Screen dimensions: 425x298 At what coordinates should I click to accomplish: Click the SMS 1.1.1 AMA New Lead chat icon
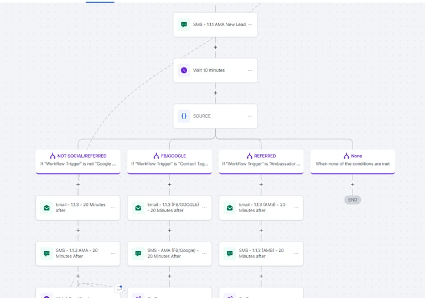coord(184,24)
